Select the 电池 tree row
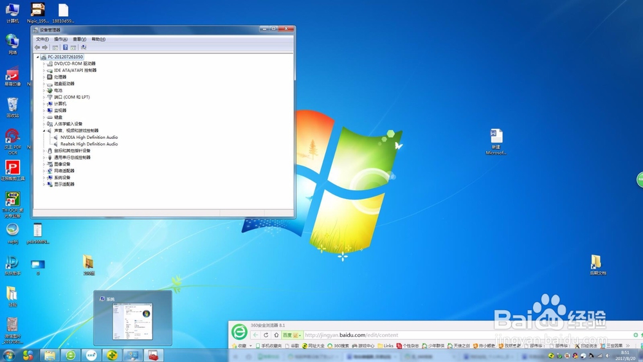 [55, 91]
